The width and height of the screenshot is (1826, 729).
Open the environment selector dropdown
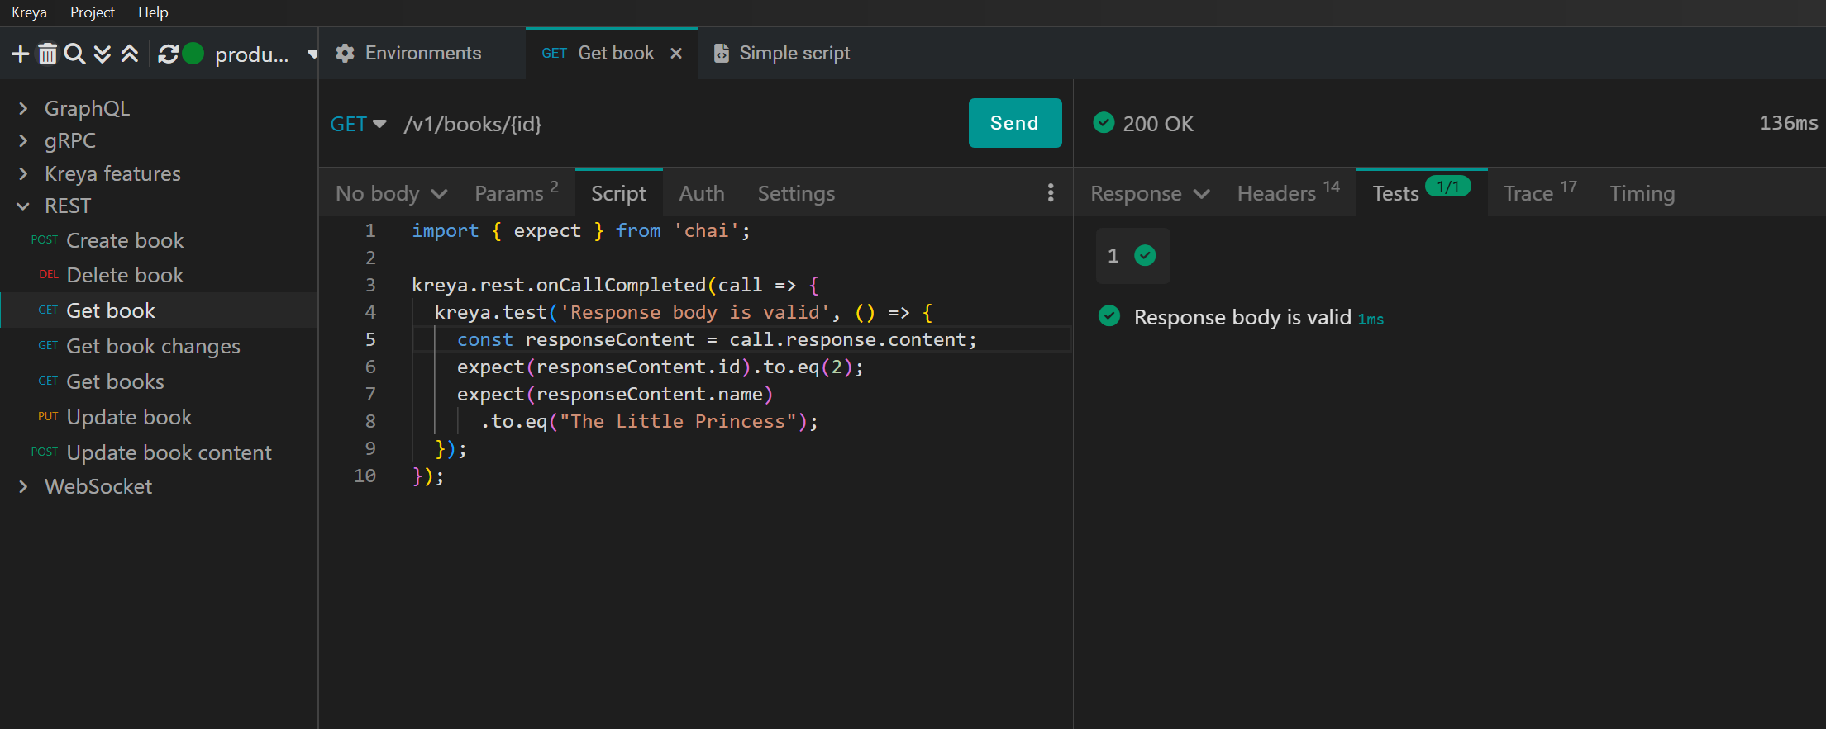point(252,54)
